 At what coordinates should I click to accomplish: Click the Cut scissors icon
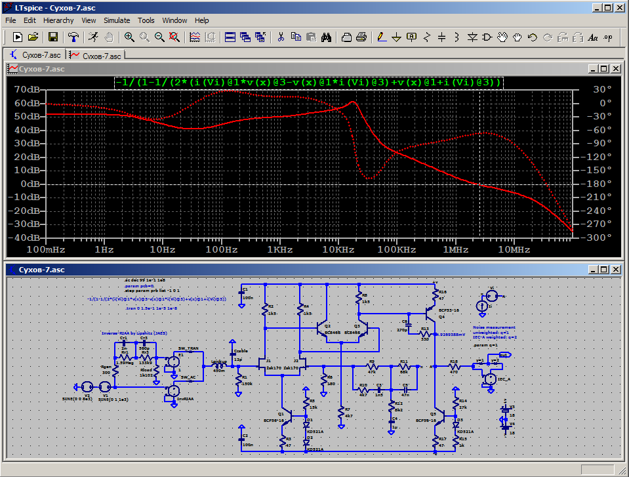tap(281, 37)
